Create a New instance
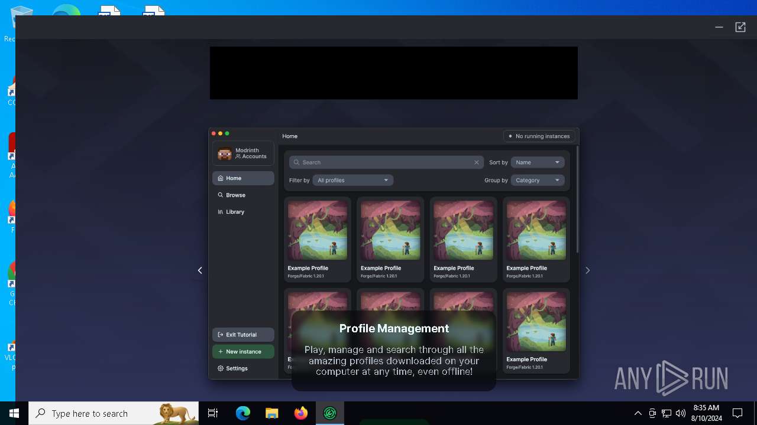The image size is (757, 425). tap(243, 351)
